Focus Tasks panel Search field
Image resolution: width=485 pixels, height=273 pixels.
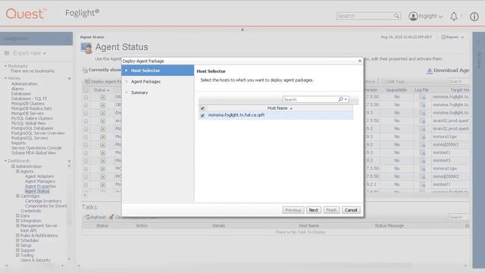tap(458, 217)
